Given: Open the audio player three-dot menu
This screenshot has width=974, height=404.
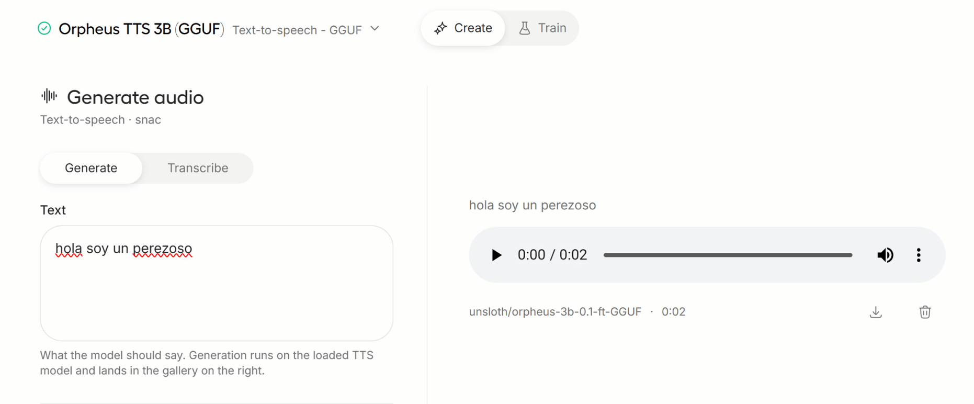Looking at the screenshot, I should pyautogui.click(x=919, y=255).
